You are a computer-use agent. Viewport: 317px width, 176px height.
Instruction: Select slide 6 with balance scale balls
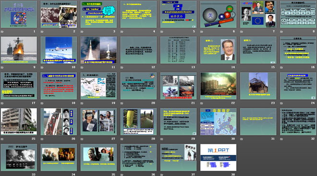[219, 14]
